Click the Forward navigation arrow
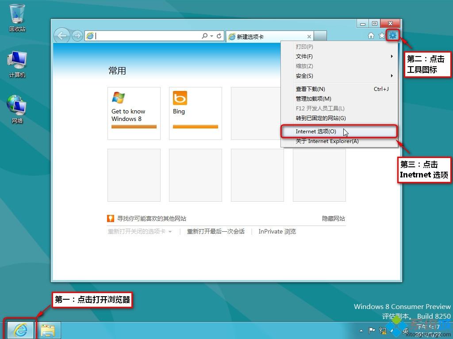Screen dimensions: 453x339 tap(77, 36)
